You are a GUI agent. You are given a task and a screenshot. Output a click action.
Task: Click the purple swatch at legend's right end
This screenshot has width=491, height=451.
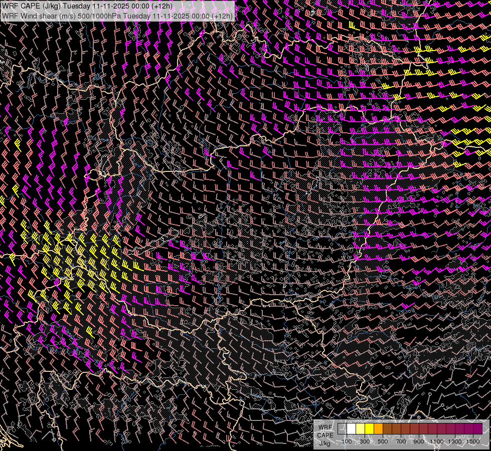[477, 428]
